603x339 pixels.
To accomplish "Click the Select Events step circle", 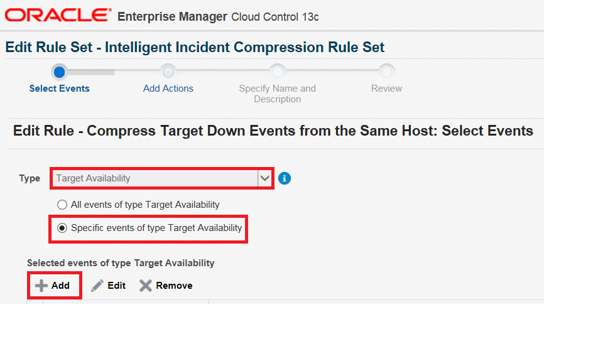I will 59,72.
